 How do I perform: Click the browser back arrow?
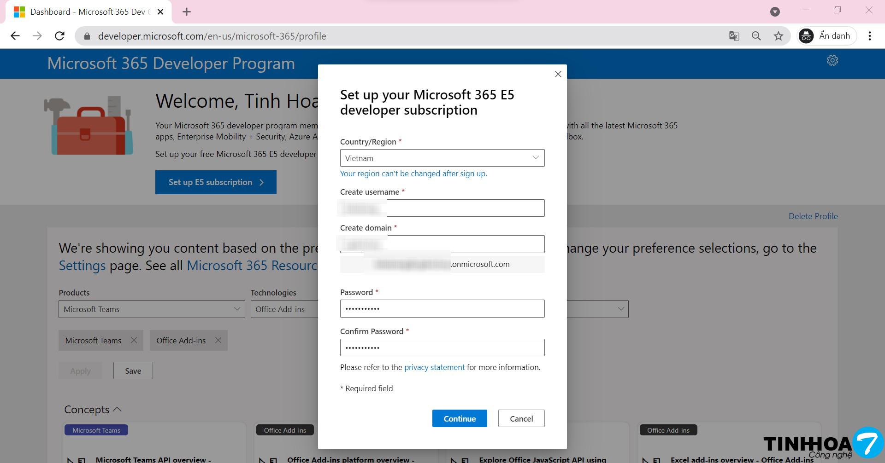(x=15, y=36)
